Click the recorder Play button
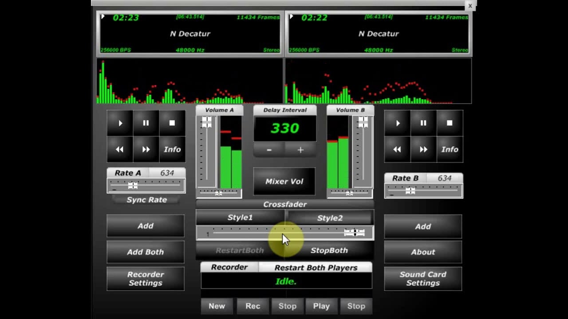The height and width of the screenshot is (319, 568). (x=321, y=306)
